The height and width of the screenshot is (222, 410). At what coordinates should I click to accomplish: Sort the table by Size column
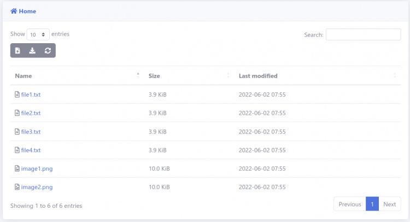pos(154,76)
